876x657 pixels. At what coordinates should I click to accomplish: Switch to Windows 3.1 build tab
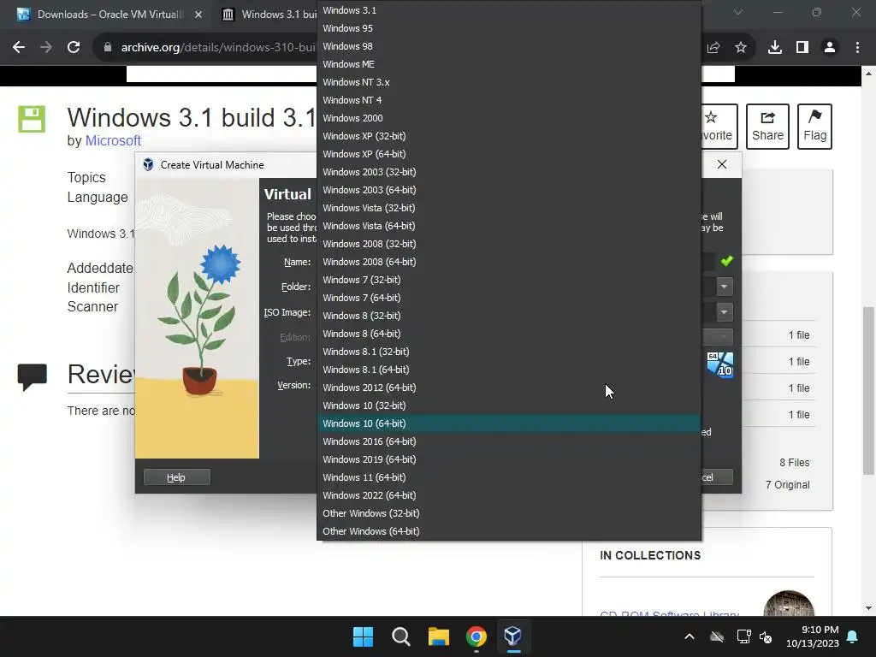[268, 15]
